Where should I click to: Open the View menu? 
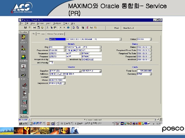tap(33, 24)
